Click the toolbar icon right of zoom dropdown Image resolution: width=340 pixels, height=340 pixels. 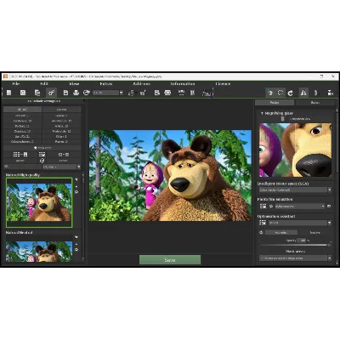point(131,93)
